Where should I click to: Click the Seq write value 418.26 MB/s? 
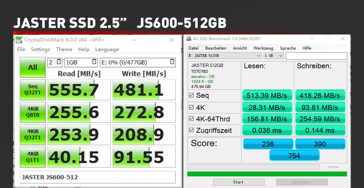tap(320, 95)
